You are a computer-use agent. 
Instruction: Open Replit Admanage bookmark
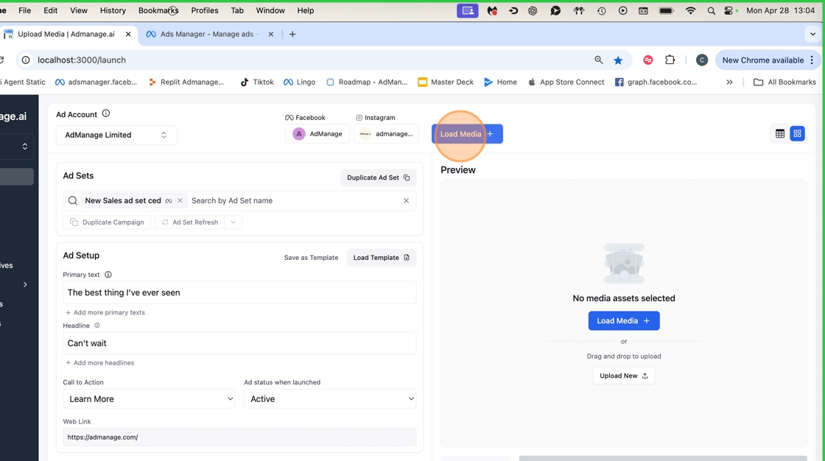point(186,82)
